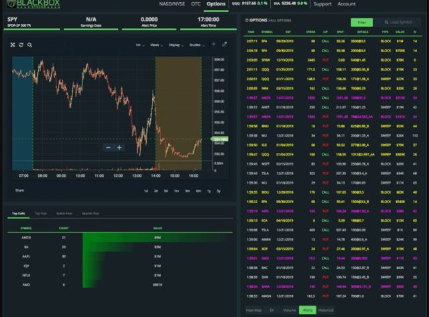Open the Display dropdown
This screenshot has width=429, height=317.
176,45
